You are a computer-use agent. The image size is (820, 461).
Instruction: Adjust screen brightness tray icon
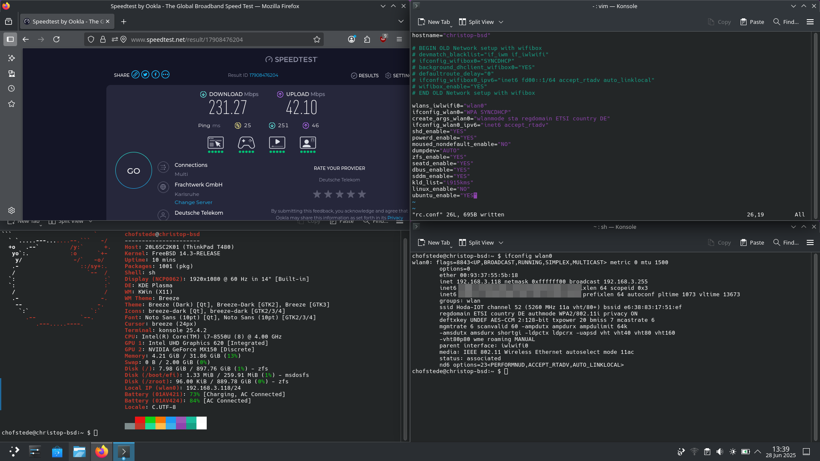click(x=733, y=452)
